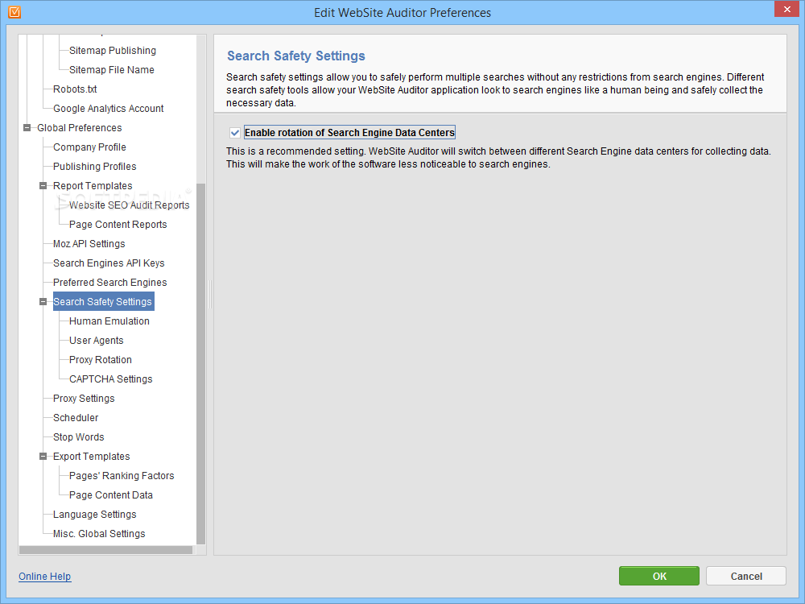Image resolution: width=805 pixels, height=604 pixels.
Task: Open Page Content Reports
Action: (118, 225)
